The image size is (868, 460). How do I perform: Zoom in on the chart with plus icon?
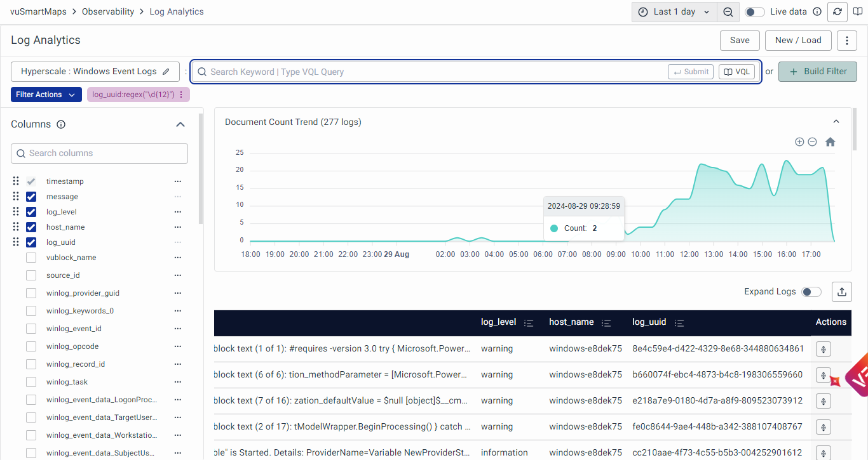[x=799, y=142]
